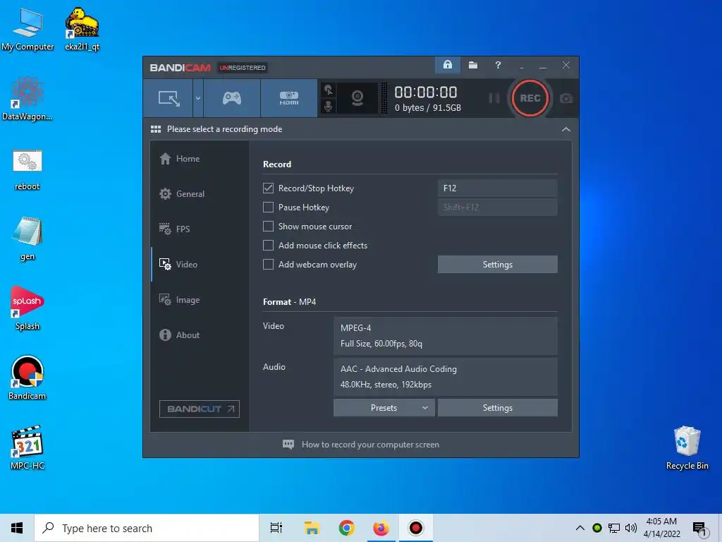Viewport: 722px width, 542px height.
Task: Open the Presets dropdown
Action: pyautogui.click(x=384, y=408)
